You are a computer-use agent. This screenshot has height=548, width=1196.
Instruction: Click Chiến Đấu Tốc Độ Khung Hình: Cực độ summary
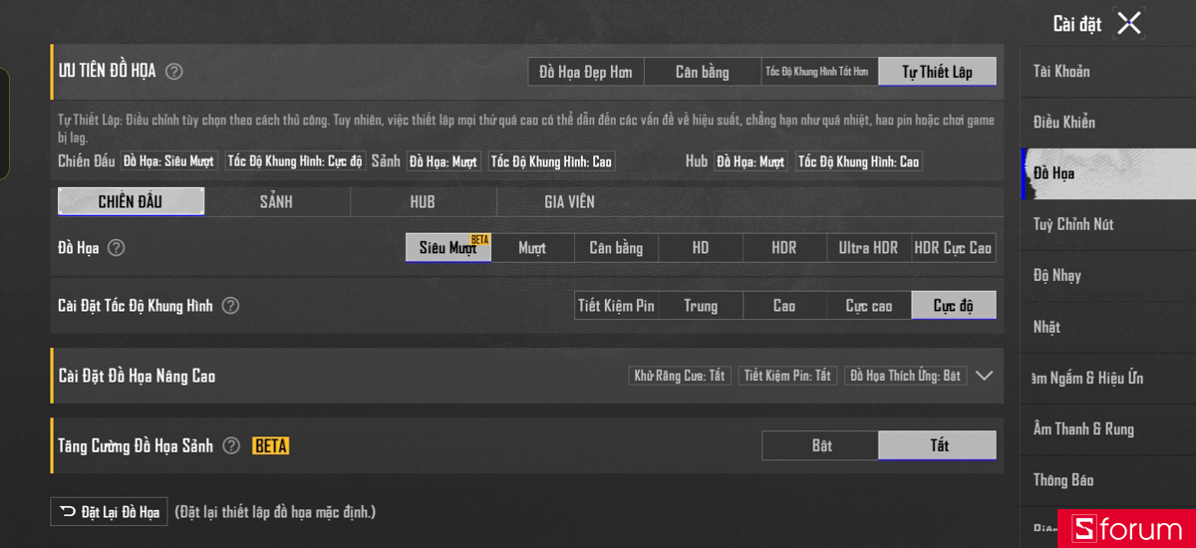click(x=294, y=161)
